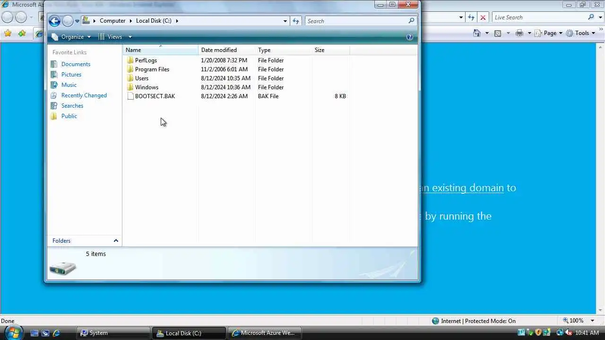Screen dimensions: 605x340
Task: Click the Favorites Center star icon
Action: [x=8, y=33]
